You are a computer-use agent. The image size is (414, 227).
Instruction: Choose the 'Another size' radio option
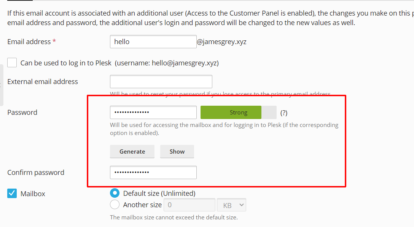(115, 205)
